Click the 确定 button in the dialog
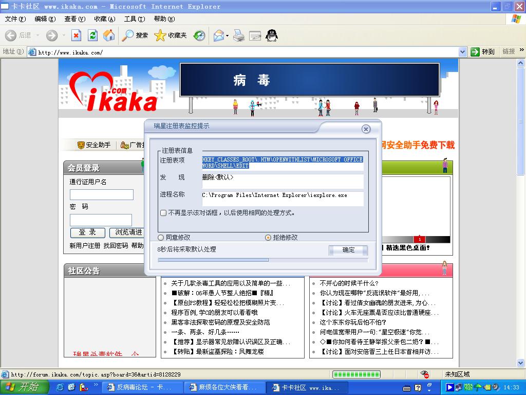This screenshot has height=395, width=526. click(348, 250)
